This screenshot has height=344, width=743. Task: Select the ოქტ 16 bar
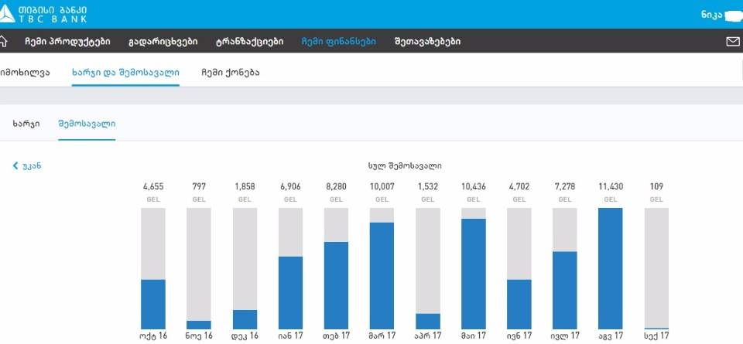coord(153,268)
